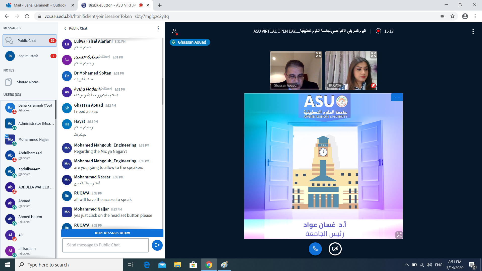Screen dimensions: 482x271
Task: Open the Public Chat options menu
Action: point(158,28)
